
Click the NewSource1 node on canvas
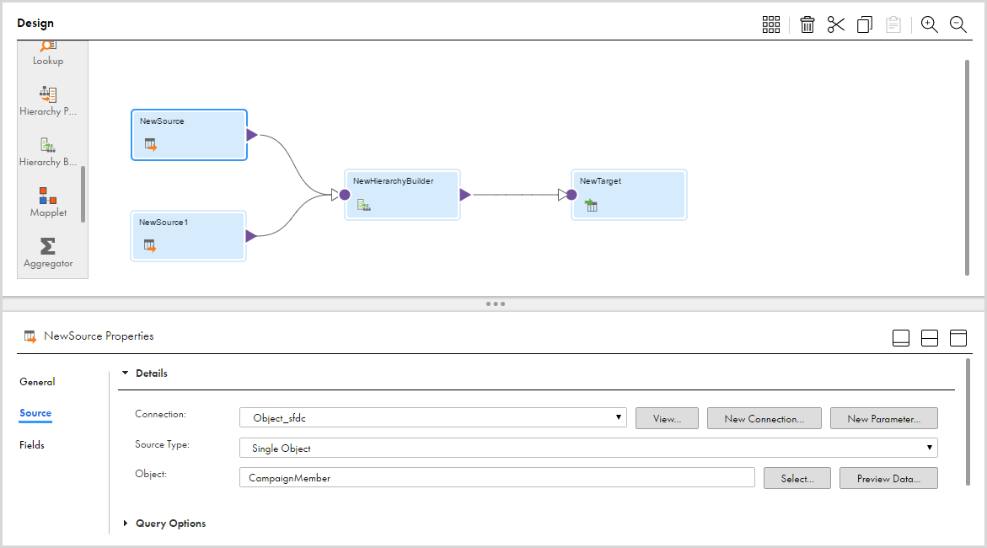point(188,236)
